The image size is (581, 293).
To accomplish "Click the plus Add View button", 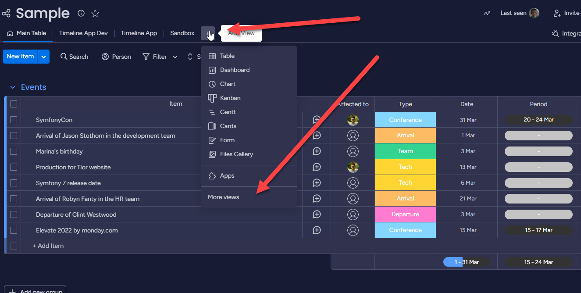I will pyautogui.click(x=208, y=33).
